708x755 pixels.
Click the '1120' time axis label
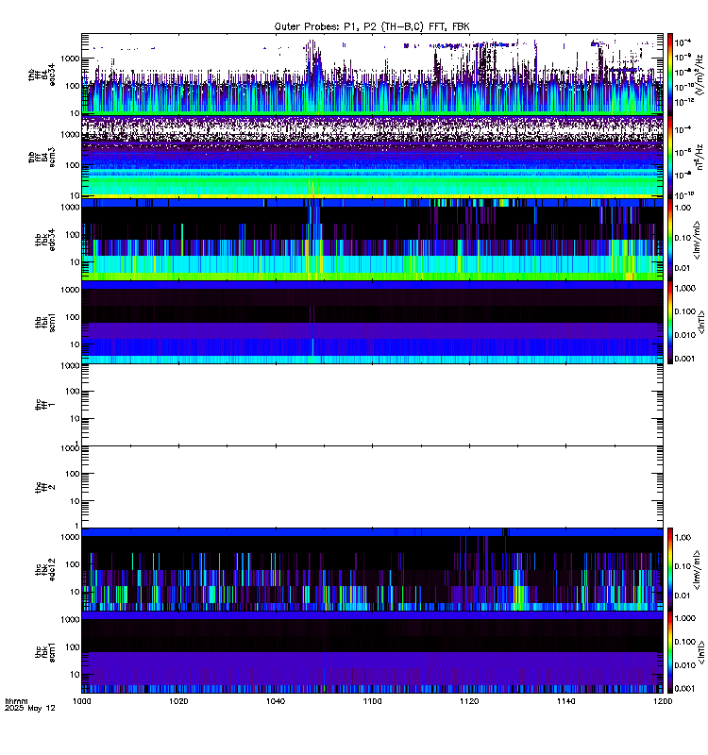pyautogui.click(x=469, y=701)
